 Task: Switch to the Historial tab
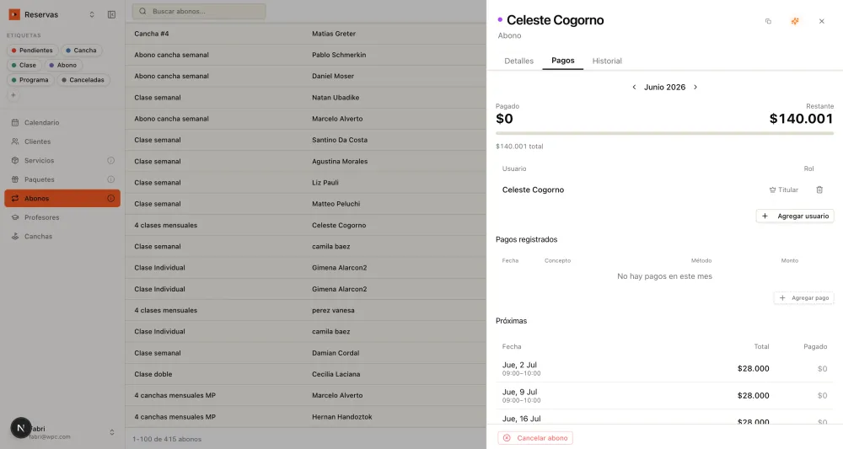coord(607,61)
